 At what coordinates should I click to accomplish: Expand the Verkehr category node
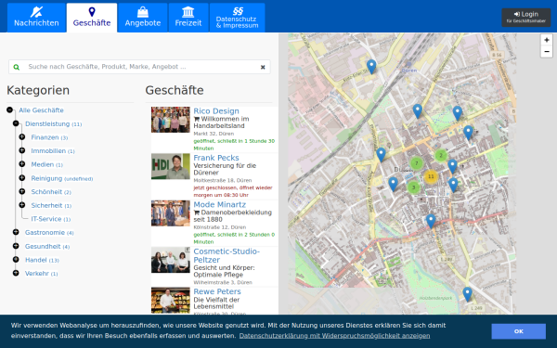16,273
